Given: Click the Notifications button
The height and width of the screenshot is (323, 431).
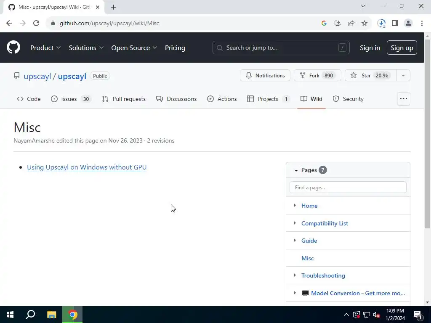Looking at the screenshot, I should [x=265, y=76].
